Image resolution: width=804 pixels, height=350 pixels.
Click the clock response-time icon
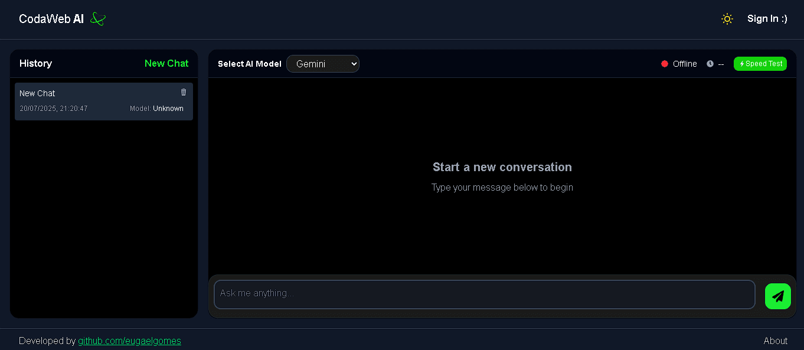[710, 64]
